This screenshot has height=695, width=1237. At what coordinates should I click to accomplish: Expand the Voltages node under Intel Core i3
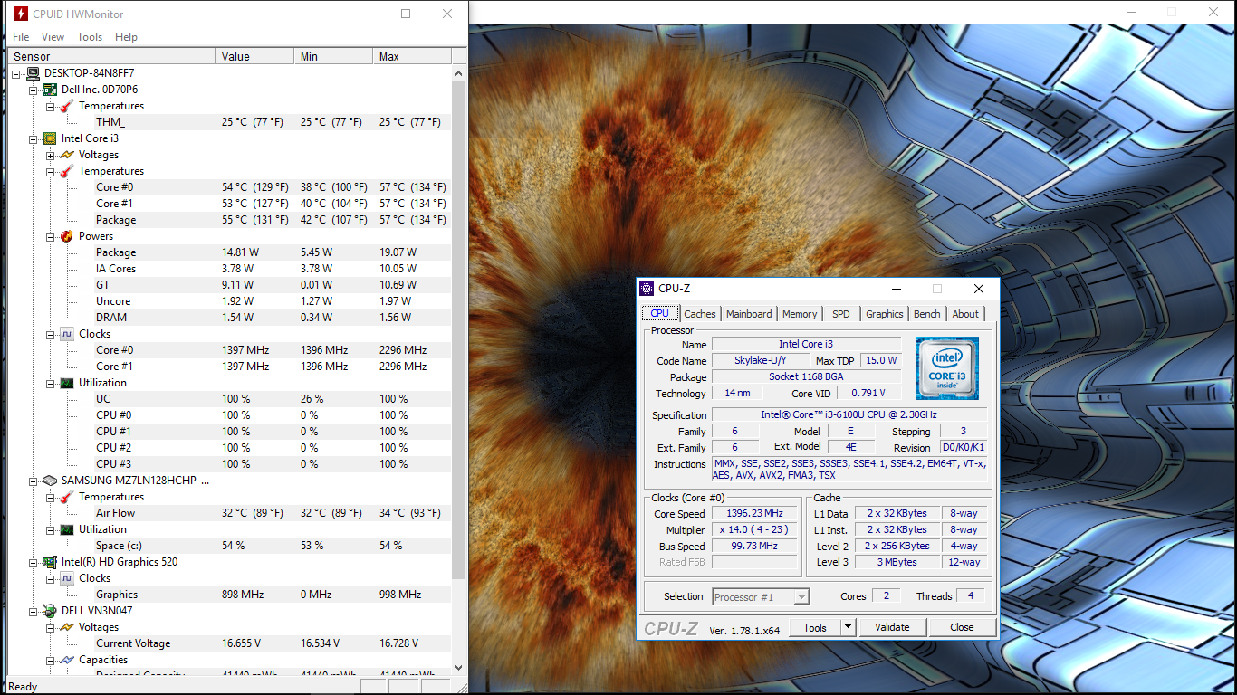[x=51, y=155]
